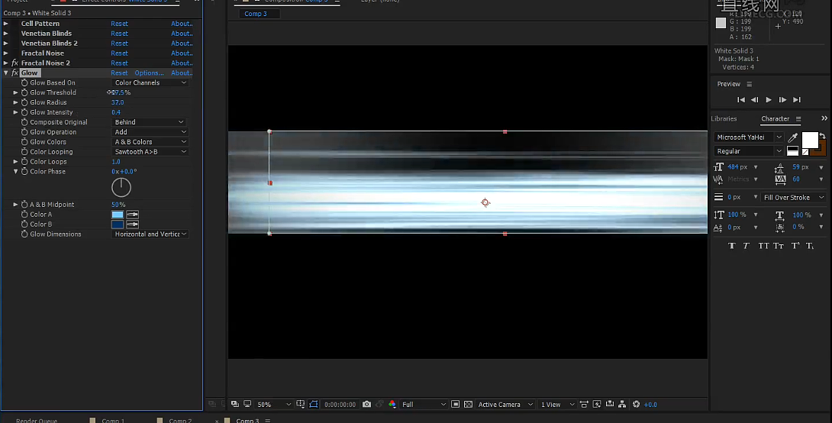Image resolution: width=832 pixels, height=423 pixels.
Task: Open the Glow Based On dropdown
Action: point(150,82)
